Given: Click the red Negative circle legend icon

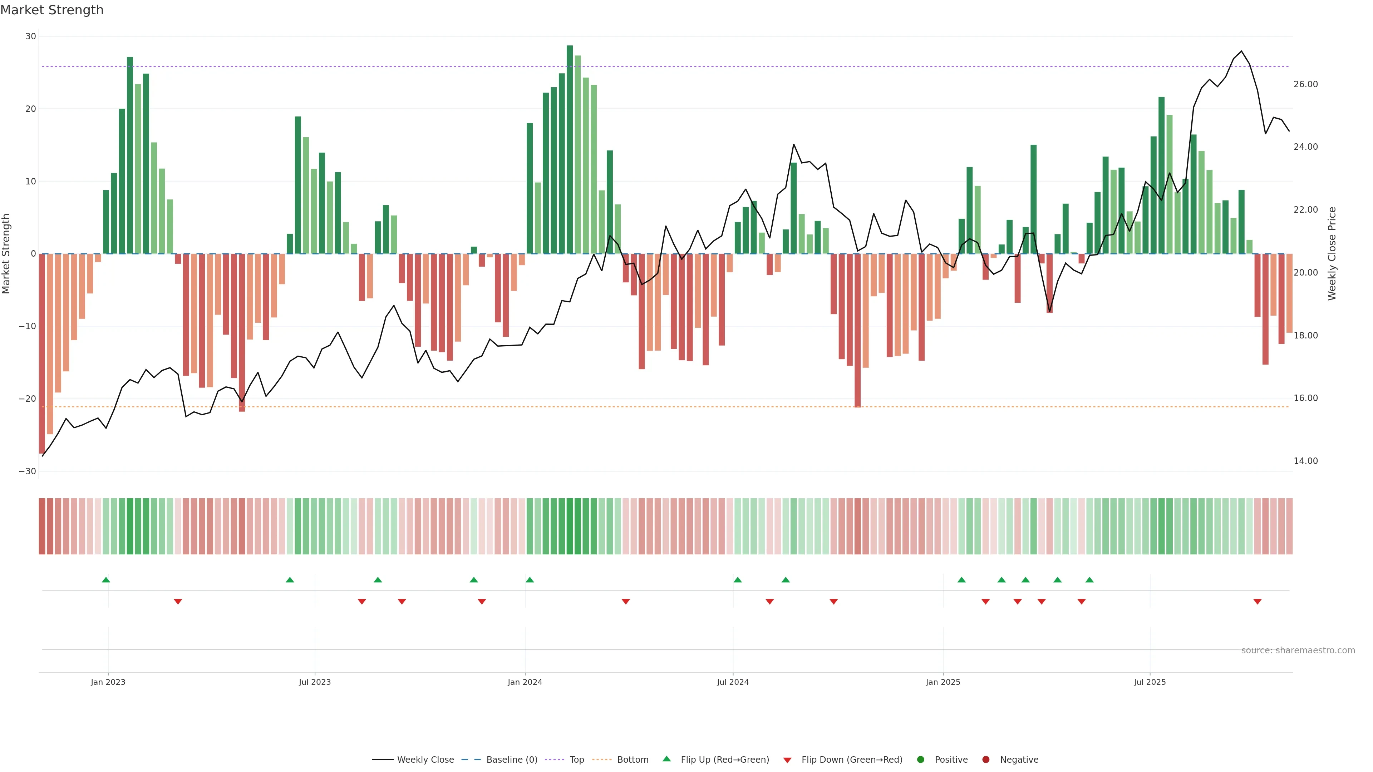Looking at the screenshot, I should click(x=985, y=760).
